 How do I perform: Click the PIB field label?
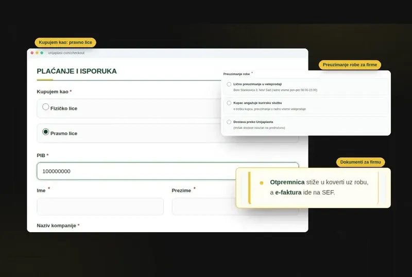41,155
